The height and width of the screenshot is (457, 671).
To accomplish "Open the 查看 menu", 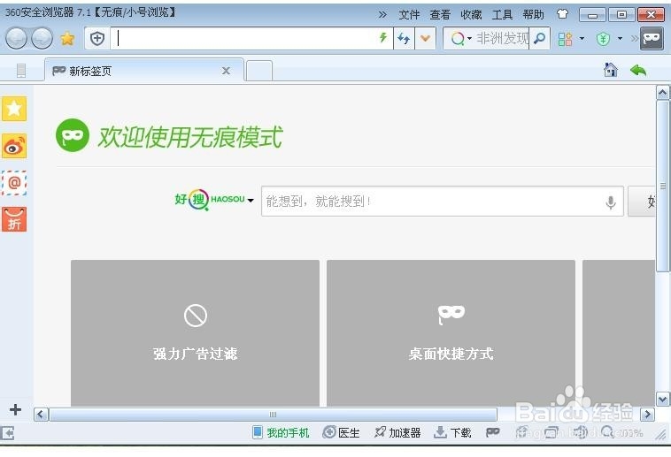I will pyautogui.click(x=440, y=14).
